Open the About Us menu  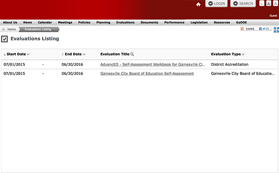[10, 22]
